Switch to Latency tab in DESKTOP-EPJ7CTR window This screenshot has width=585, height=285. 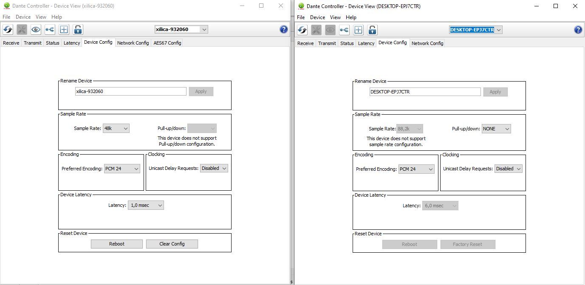pyautogui.click(x=366, y=43)
